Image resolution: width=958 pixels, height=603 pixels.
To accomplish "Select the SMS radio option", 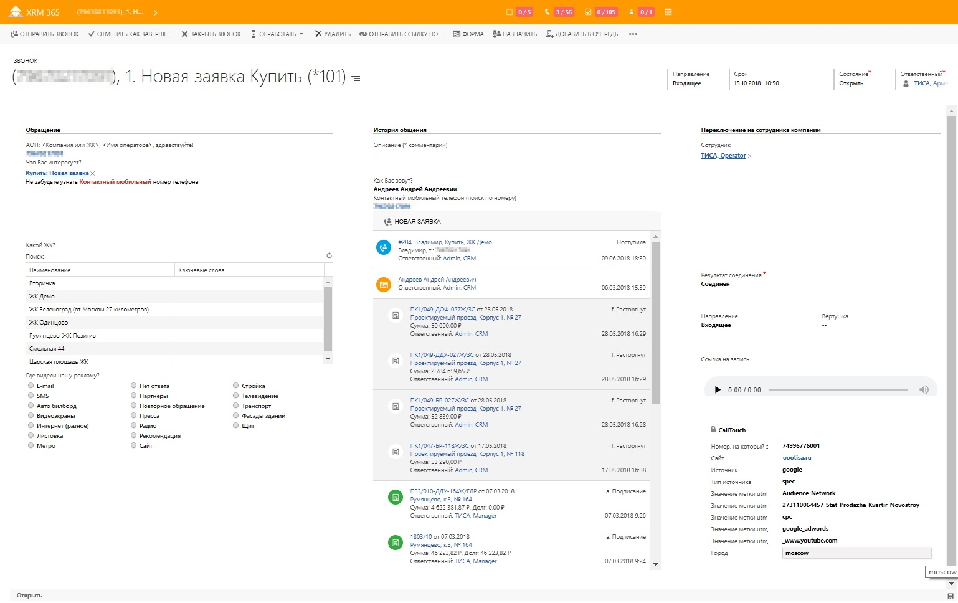I will pos(31,396).
